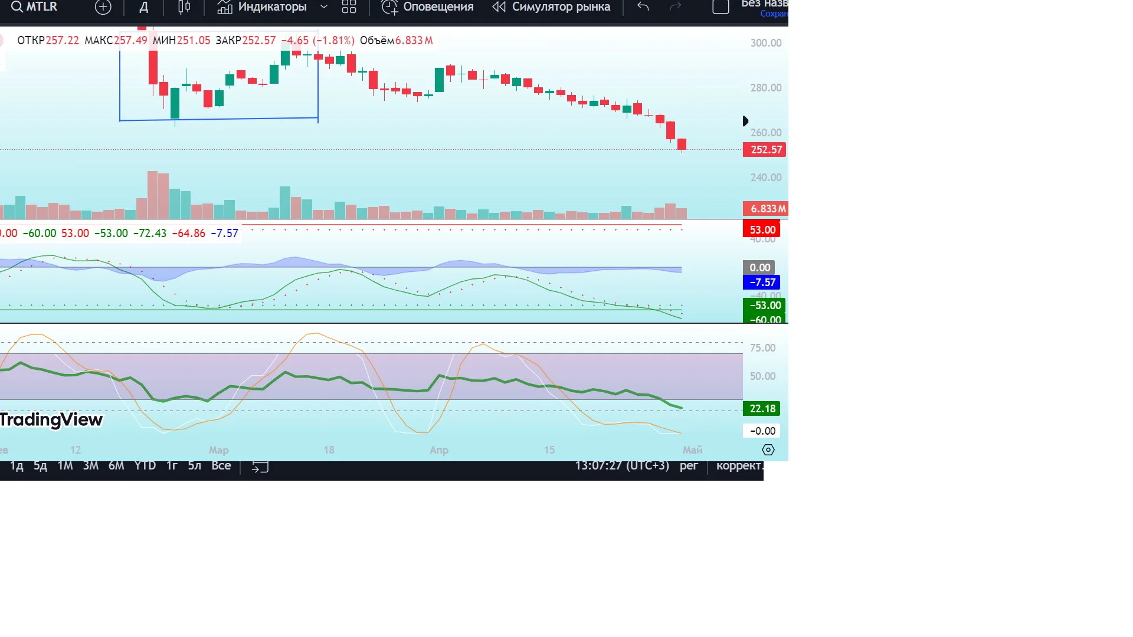Toggle the коррект adjustment setting
This screenshot has width=1133, height=637.
point(739,465)
